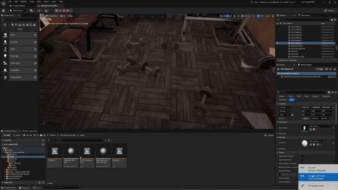This screenshot has width=338, height=190.
Task: Open the Content Drawer in the status bar
Action: pyautogui.click(x=9, y=188)
